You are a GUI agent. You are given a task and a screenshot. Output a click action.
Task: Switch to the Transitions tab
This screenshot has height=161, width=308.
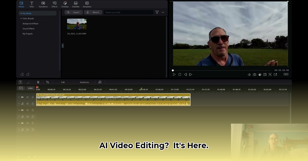(x=43, y=4)
